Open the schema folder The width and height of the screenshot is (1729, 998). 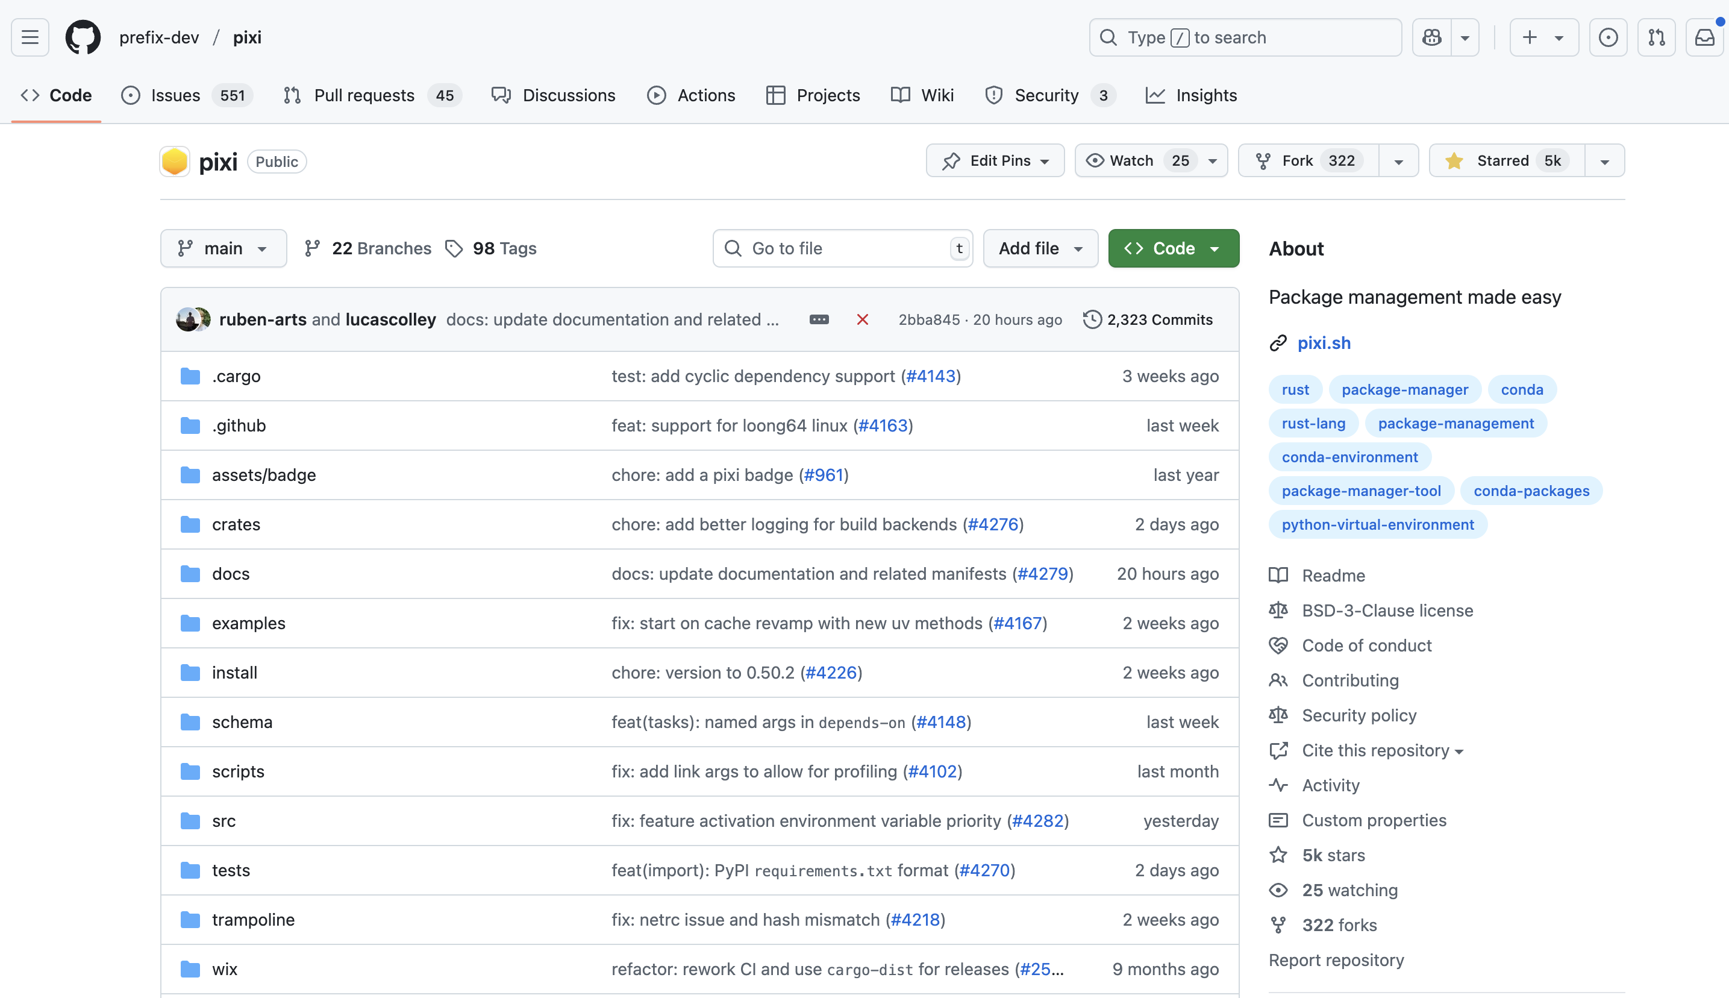242,722
